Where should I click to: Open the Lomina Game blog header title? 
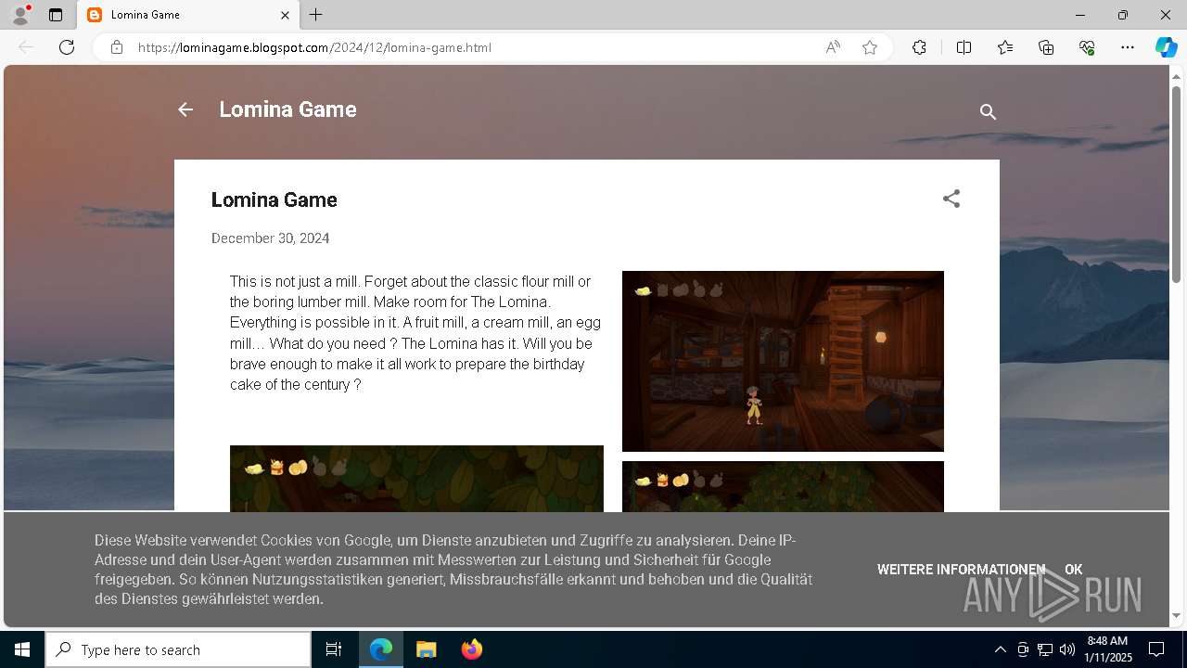pos(287,109)
